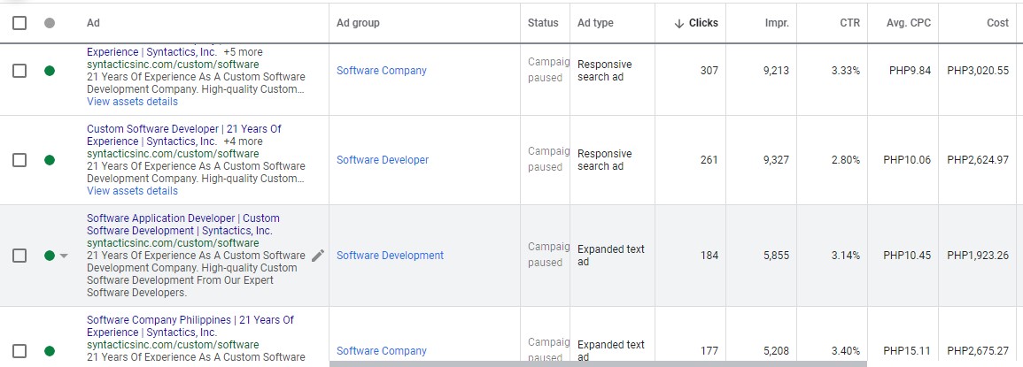Click the descending sort arrow beside Clicks

[x=678, y=23]
